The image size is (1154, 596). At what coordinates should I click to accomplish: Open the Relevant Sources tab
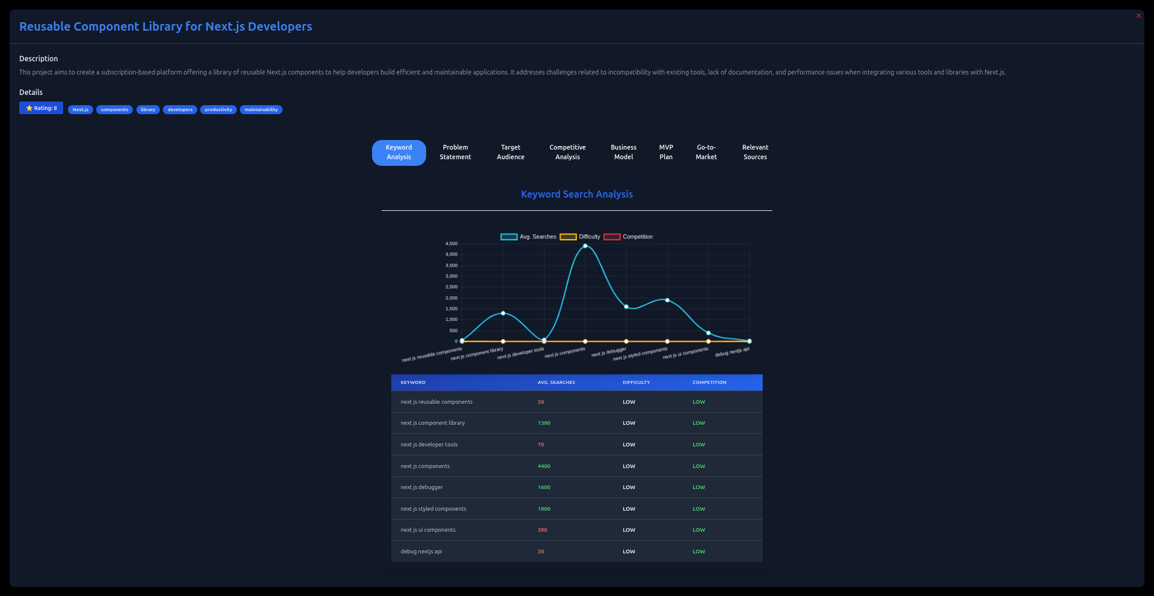point(755,153)
